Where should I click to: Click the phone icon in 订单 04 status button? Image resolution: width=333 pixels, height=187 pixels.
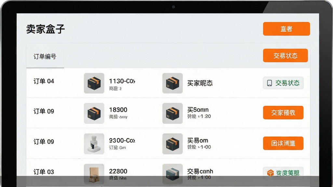pos(270,83)
